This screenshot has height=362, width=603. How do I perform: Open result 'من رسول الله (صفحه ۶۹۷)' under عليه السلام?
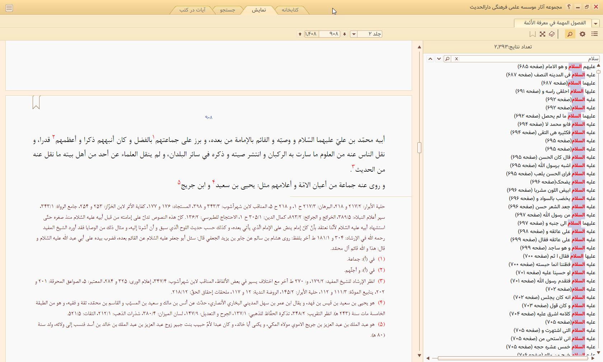point(555,215)
